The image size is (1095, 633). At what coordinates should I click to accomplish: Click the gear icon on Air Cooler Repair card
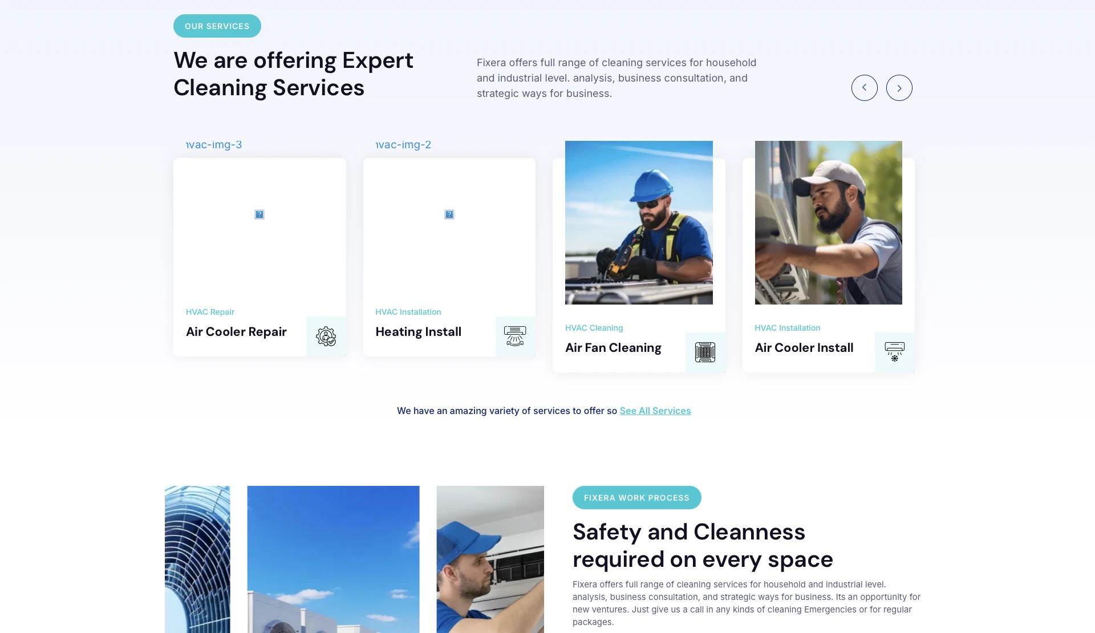pyautogui.click(x=326, y=336)
